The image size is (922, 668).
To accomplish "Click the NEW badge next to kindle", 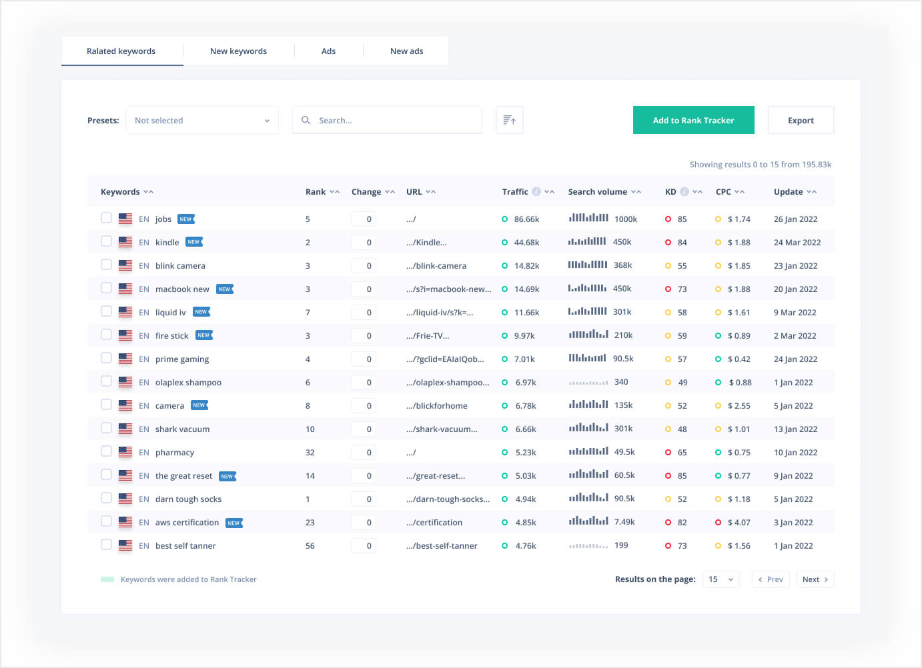I will pyautogui.click(x=194, y=242).
